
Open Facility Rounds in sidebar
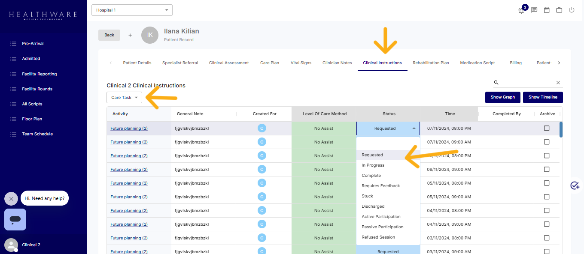(37, 89)
